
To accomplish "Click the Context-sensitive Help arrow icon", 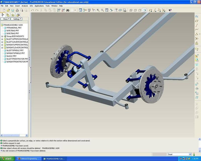I will [x=170, y=10].
